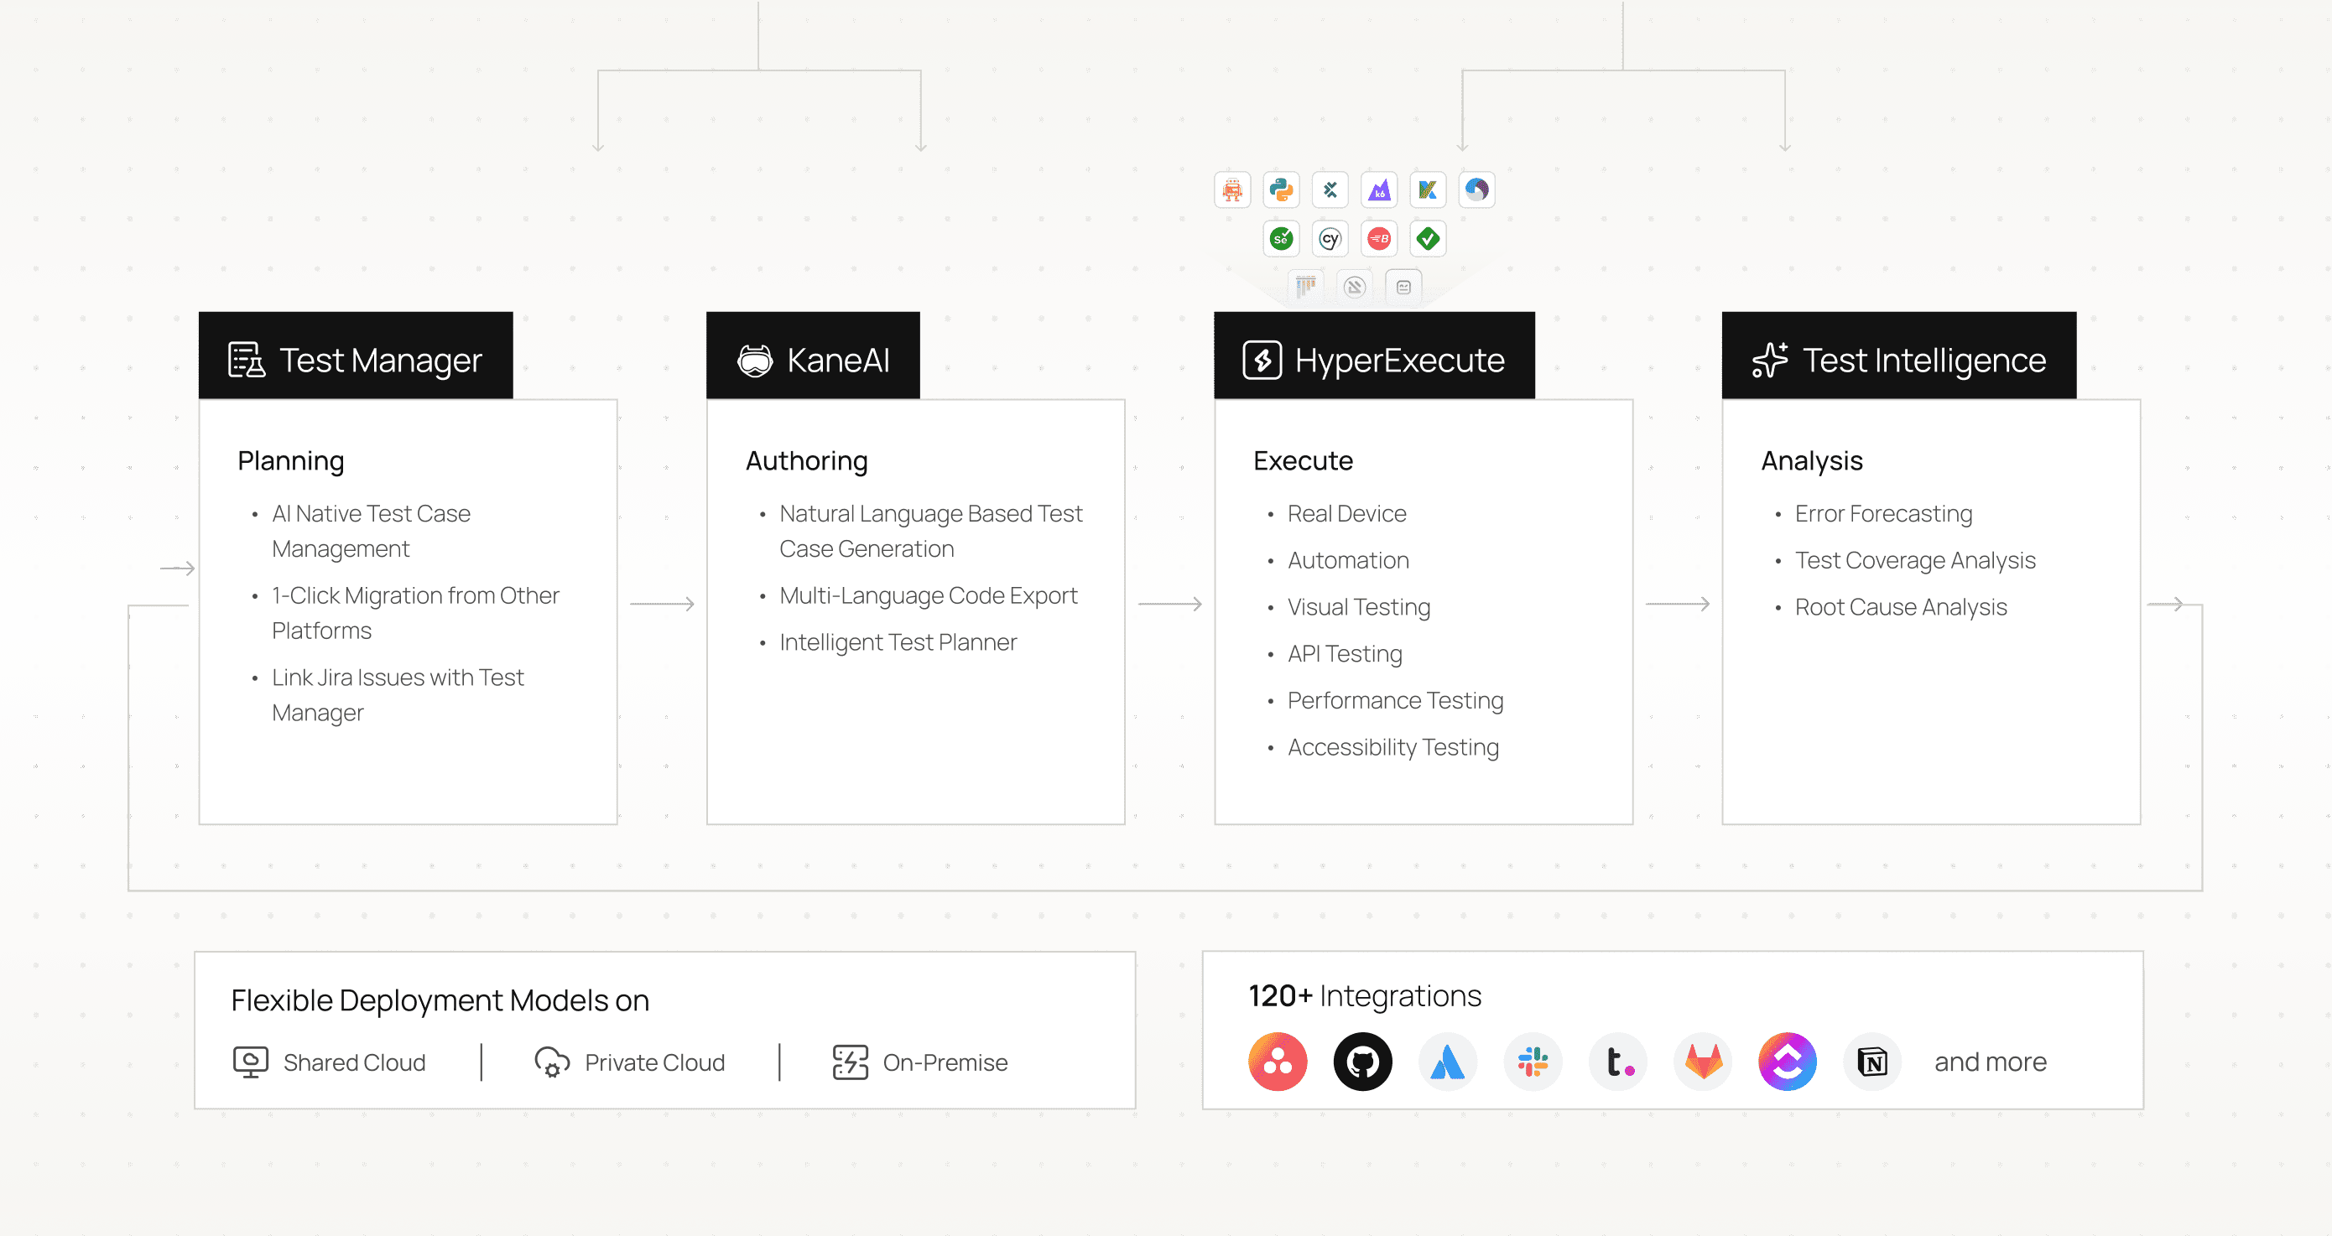Select the k6 load testing icon

click(1379, 190)
